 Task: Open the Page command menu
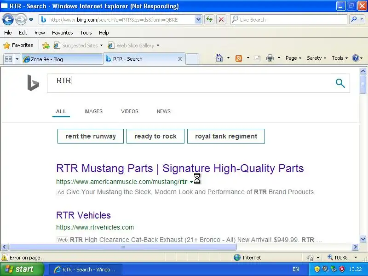[x=293, y=58]
